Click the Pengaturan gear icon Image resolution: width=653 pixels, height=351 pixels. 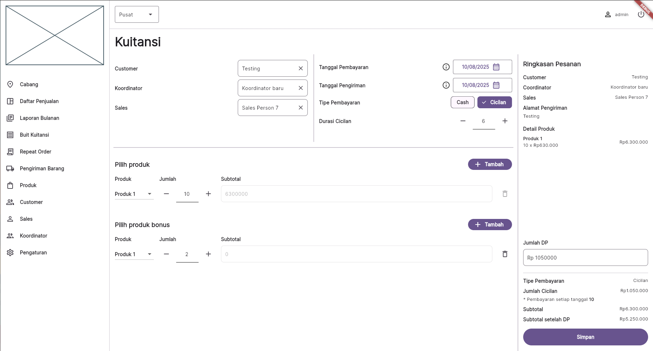point(11,252)
